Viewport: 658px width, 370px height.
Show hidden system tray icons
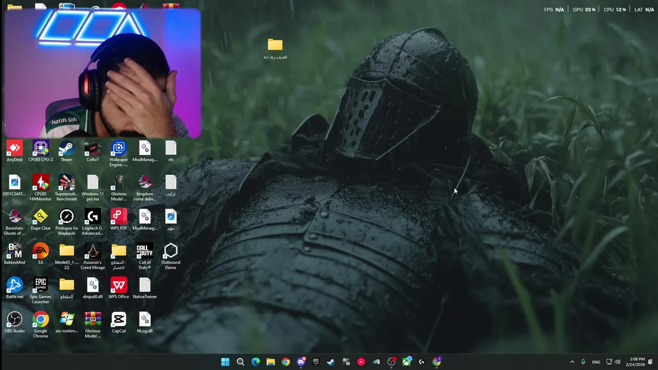click(x=572, y=362)
